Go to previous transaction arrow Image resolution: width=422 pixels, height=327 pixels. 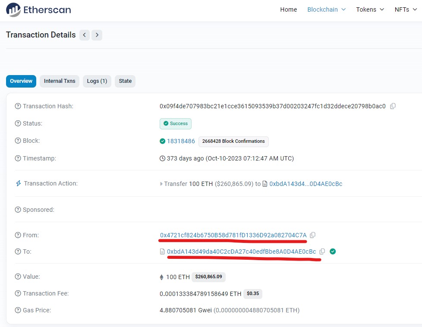[x=85, y=35]
